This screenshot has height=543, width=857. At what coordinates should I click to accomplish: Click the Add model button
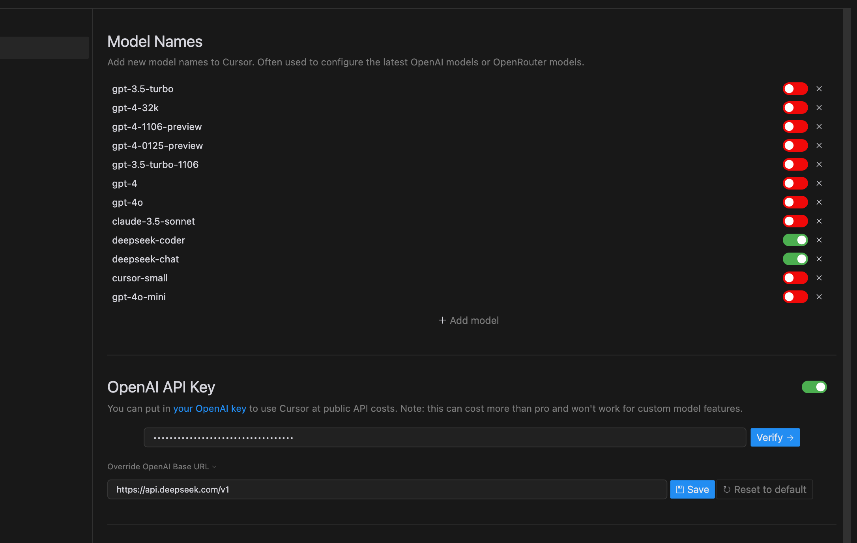tap(469, 320)
